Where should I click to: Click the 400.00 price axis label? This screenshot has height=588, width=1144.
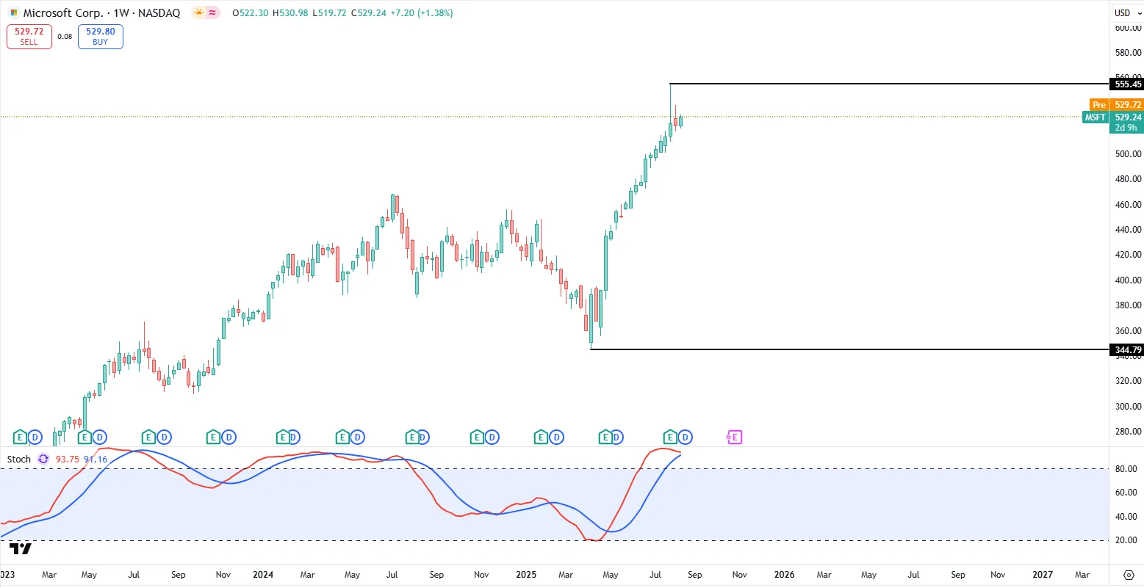point(1128,280)
